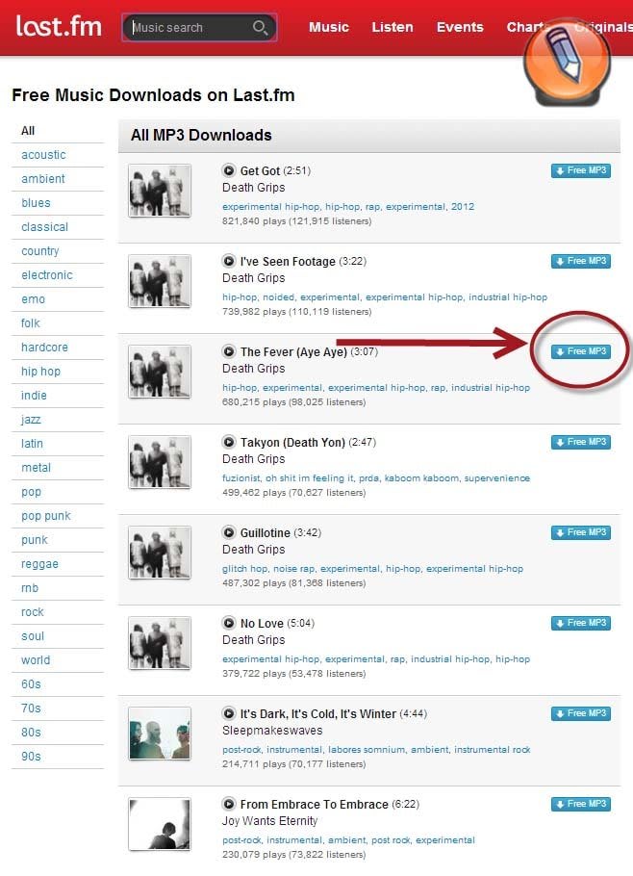Image resolution: width=633 pixels, height=876 pixels.
Task: Open the Joy Wants Eternity album thumbnail
Action: (160, 825)
